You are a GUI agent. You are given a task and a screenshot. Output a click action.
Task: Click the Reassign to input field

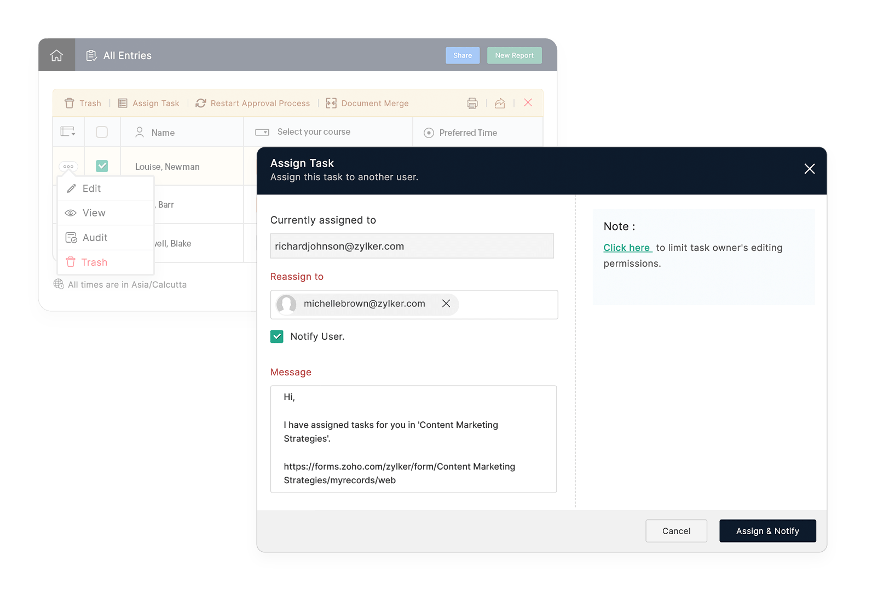click(x=414, y=305)
